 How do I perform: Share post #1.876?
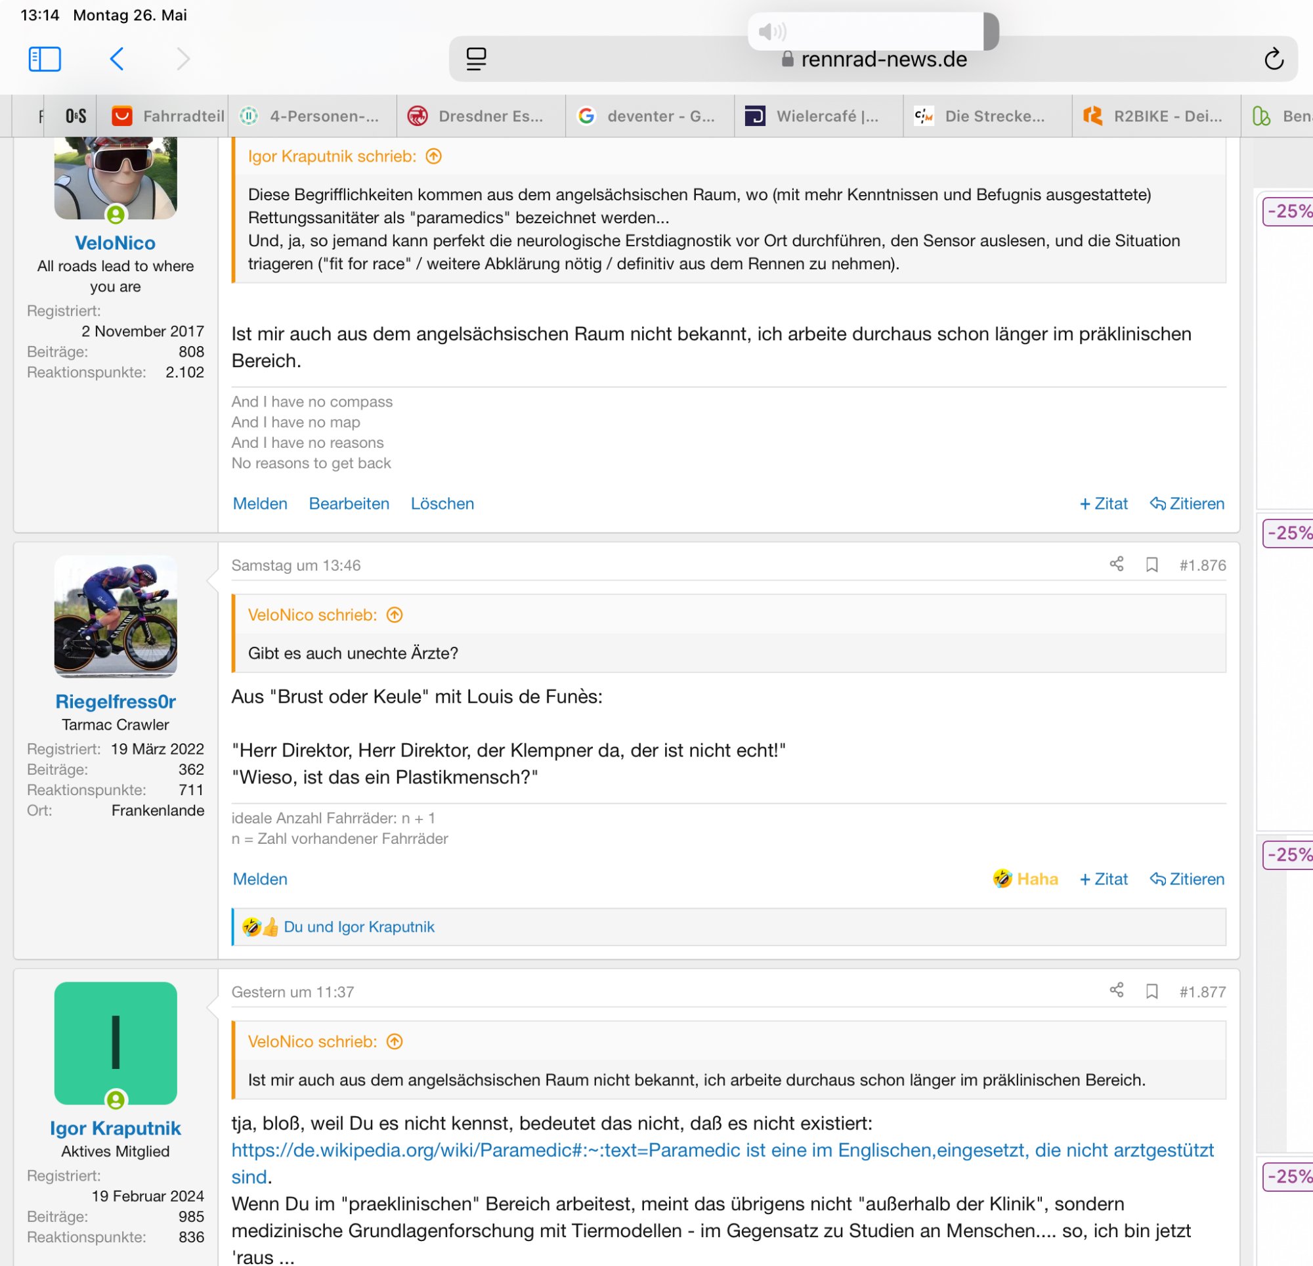[x=1116, y=564]
